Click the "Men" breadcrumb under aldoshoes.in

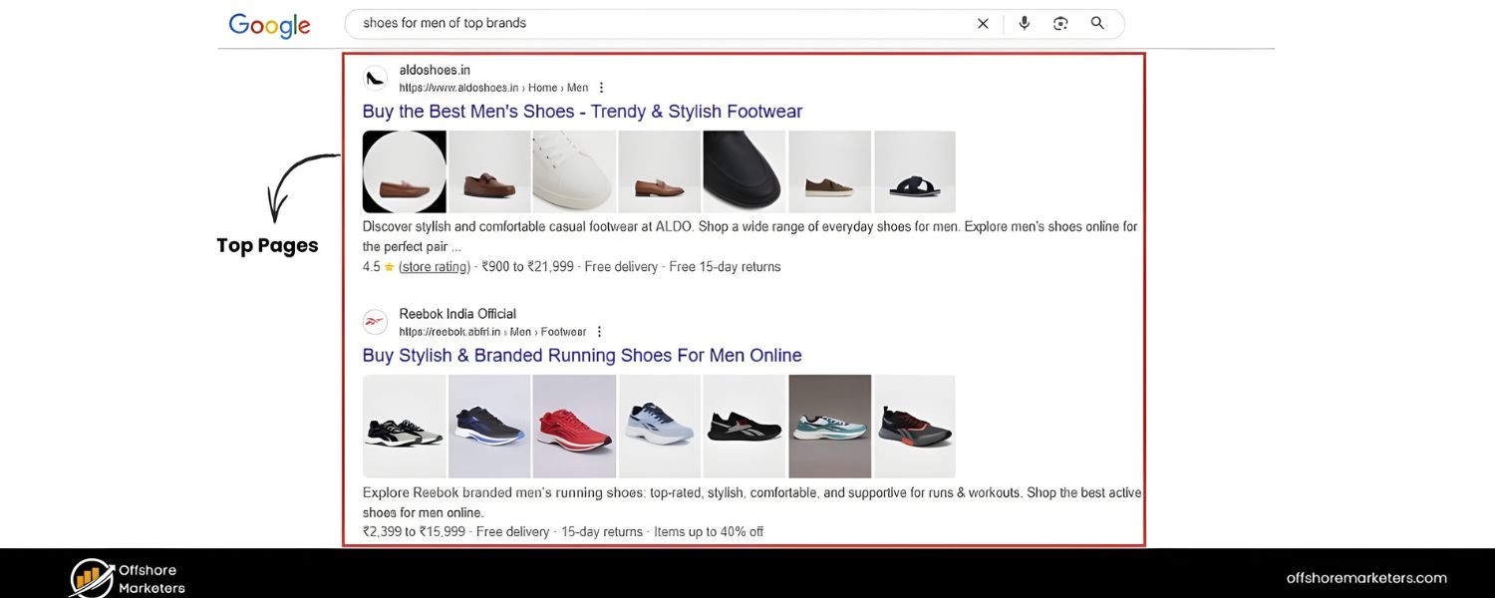point(576,87)
